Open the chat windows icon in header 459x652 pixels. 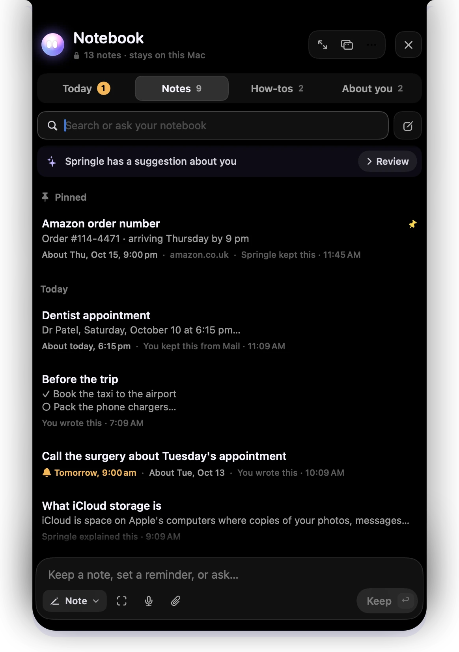pyautogui.click(x=347, y=45)
